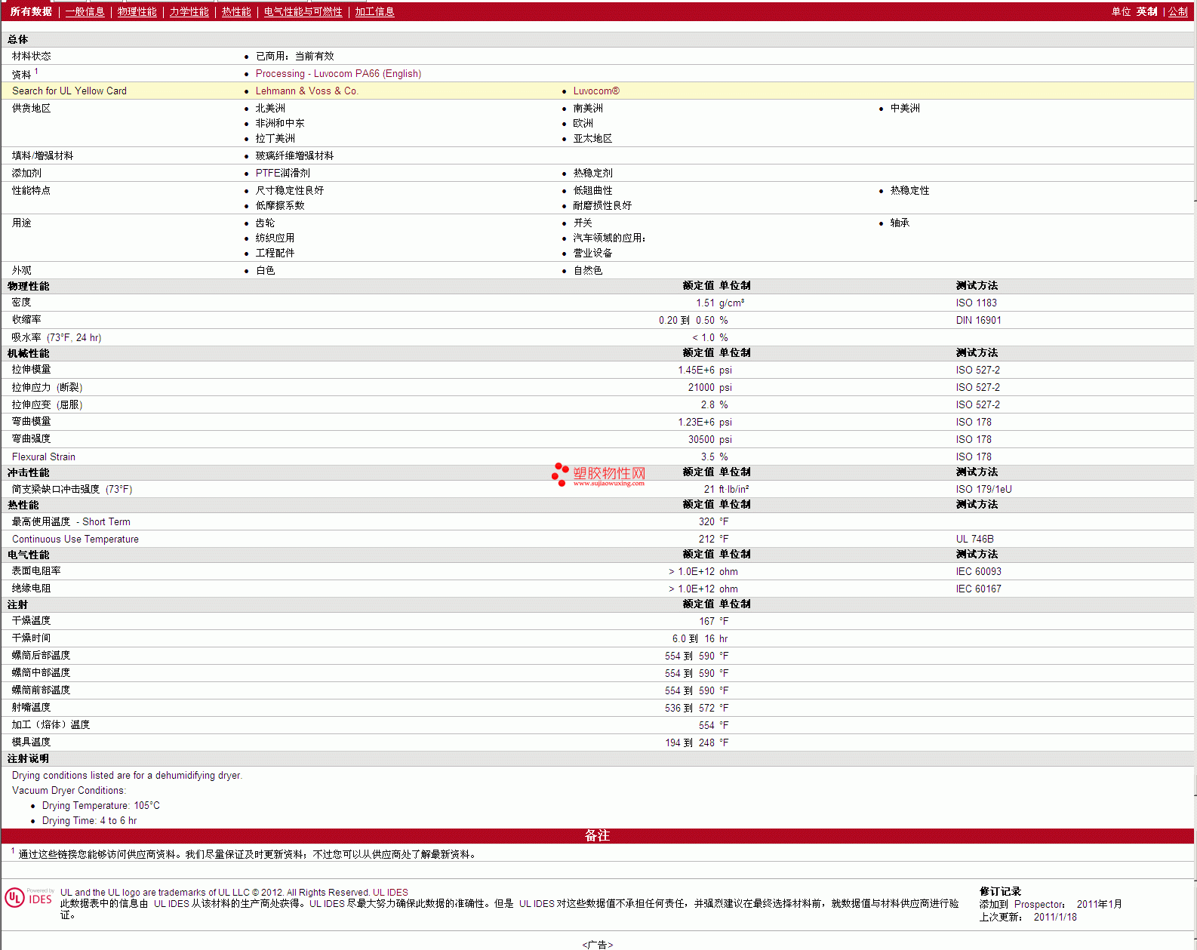1197x950 pixels.
Task: Open the Luvocom® brand link
Action: coord(595,91)
